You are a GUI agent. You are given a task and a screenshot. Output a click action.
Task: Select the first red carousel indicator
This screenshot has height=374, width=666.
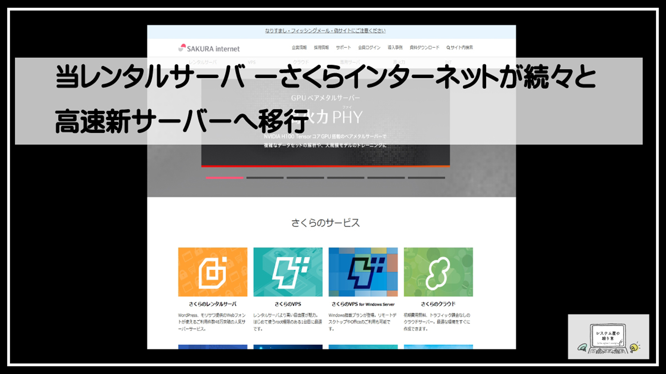pos(224,178)
